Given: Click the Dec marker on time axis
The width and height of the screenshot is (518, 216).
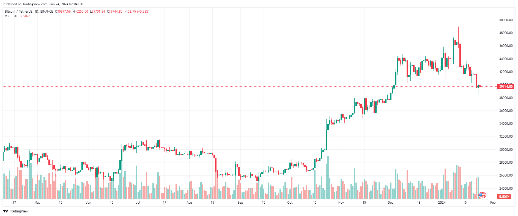Looking at the screenshot, I should point(390,203).
